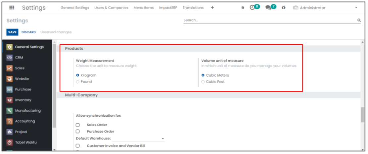Go to the Website settings section
This screenshot has width=368, height=154.
pos(22,79)
